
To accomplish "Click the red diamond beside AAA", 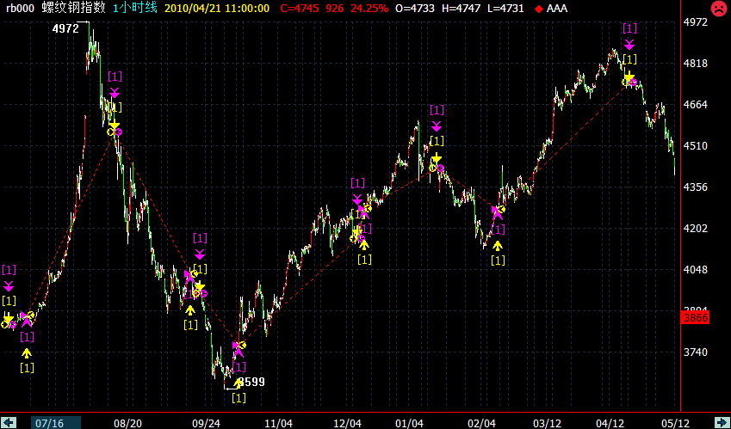I will (539, 9).
